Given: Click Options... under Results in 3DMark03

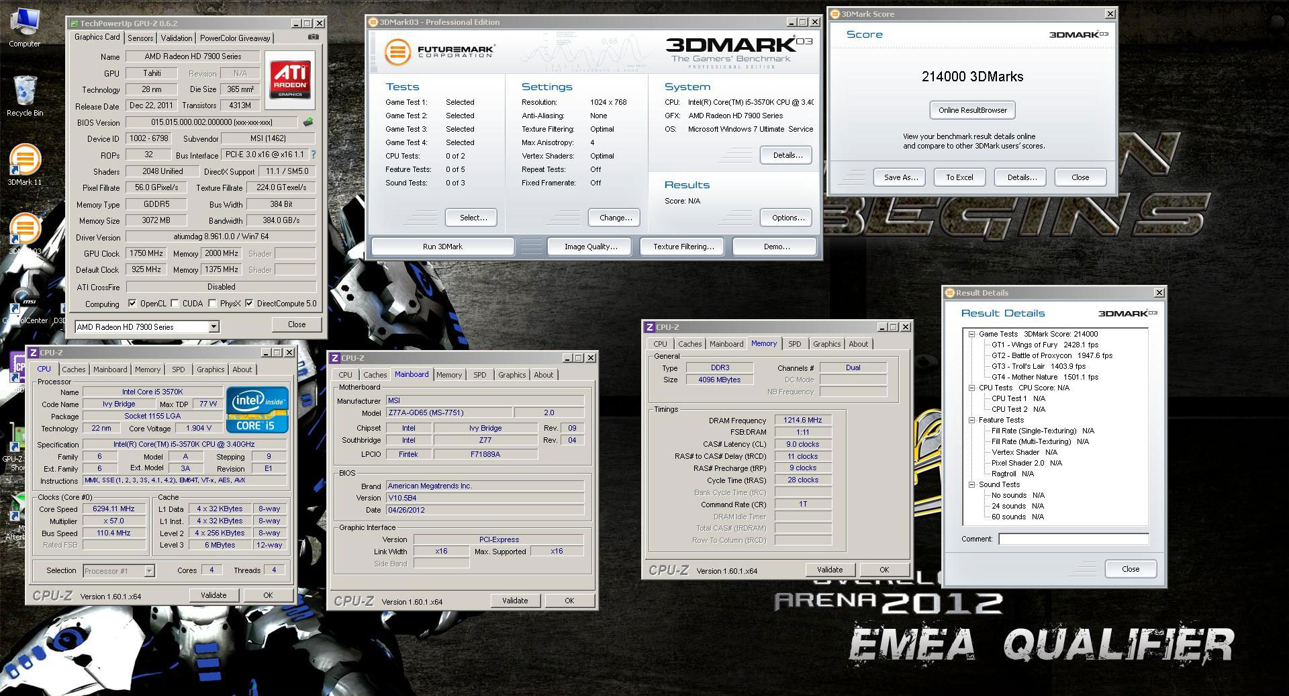Looking at the screenshot, I should [x=787, y=218].
